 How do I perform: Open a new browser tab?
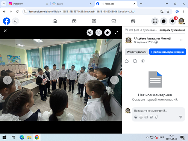[141, 4]
